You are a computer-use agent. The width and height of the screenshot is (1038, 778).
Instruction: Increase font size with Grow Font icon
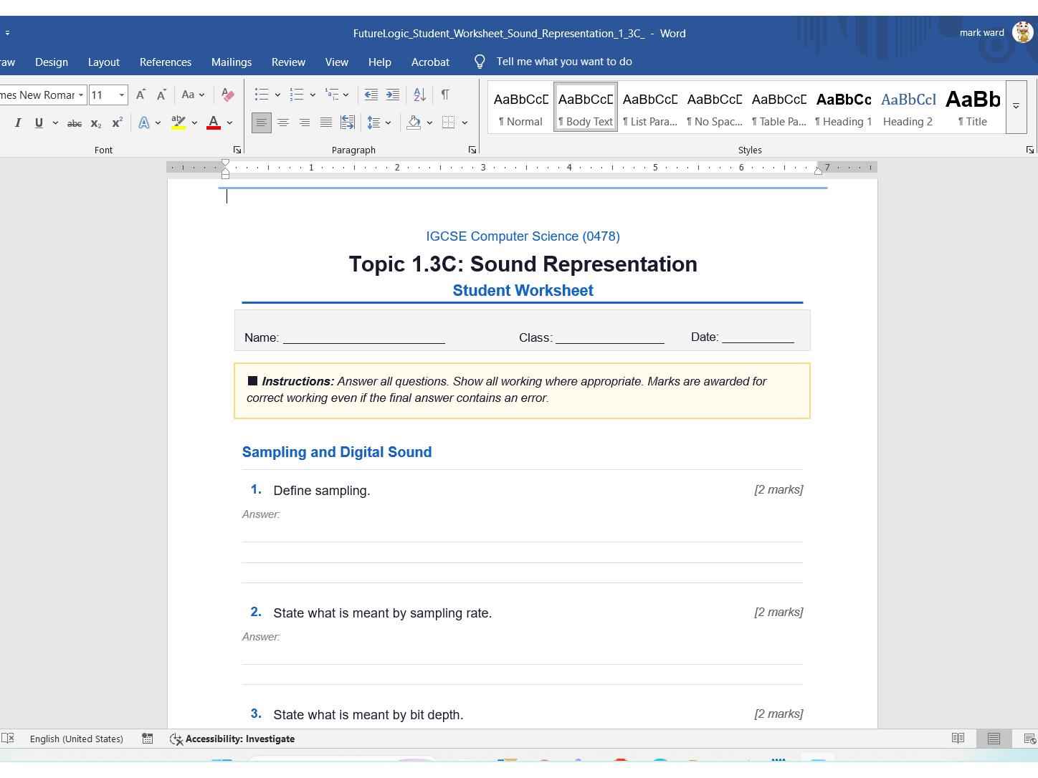point(141,95)
